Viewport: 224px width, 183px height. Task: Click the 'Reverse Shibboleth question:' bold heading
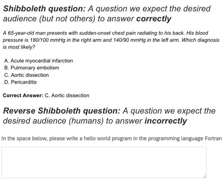[62, 111]
